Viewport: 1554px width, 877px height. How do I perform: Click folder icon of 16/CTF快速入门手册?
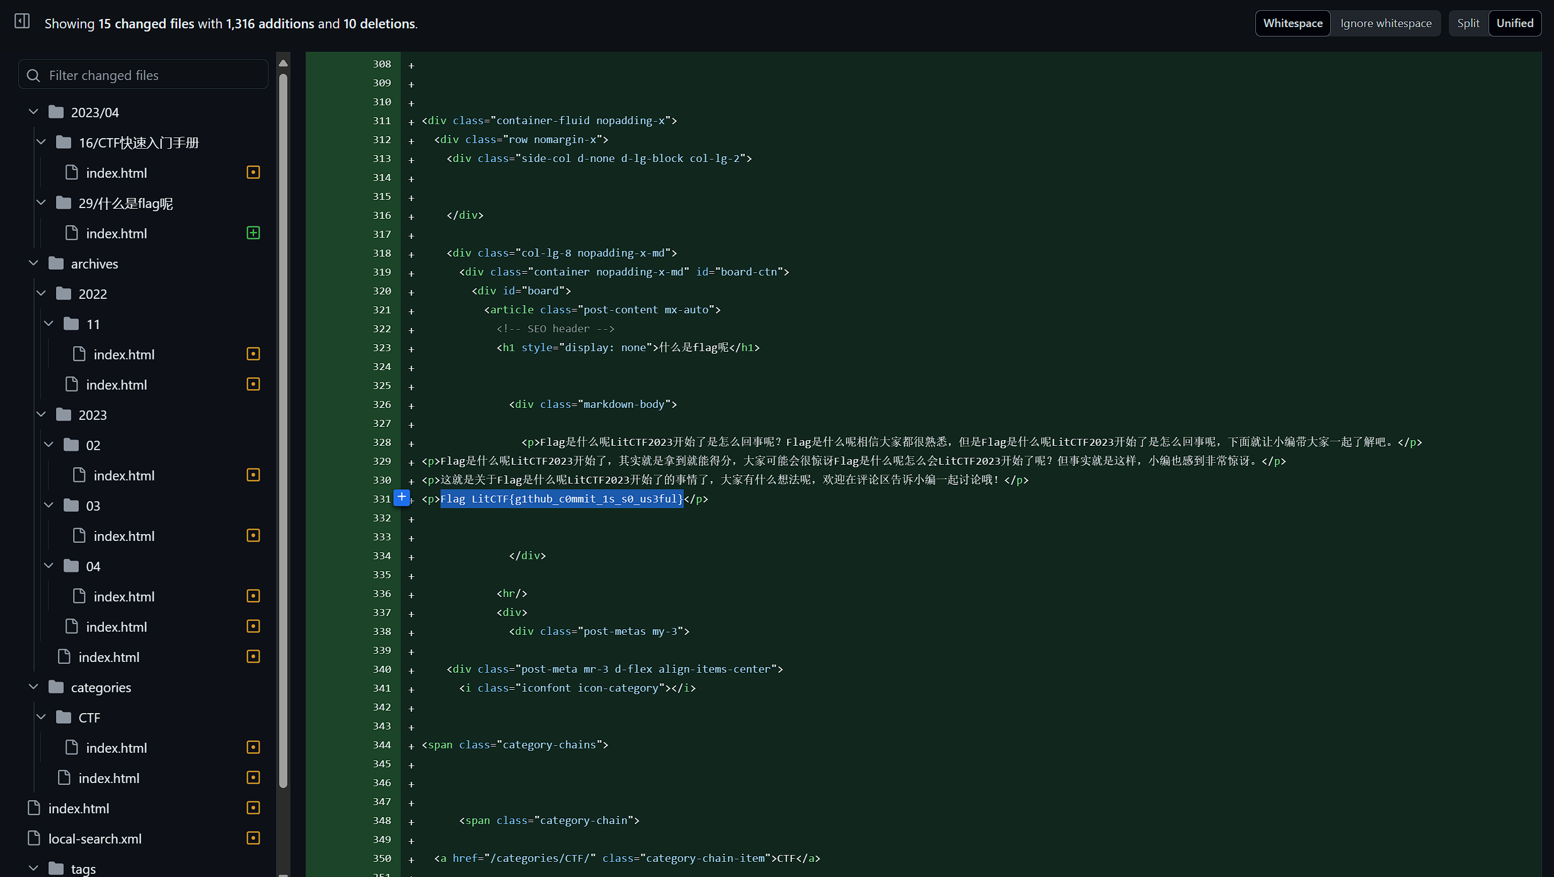[x=64, y=142]
